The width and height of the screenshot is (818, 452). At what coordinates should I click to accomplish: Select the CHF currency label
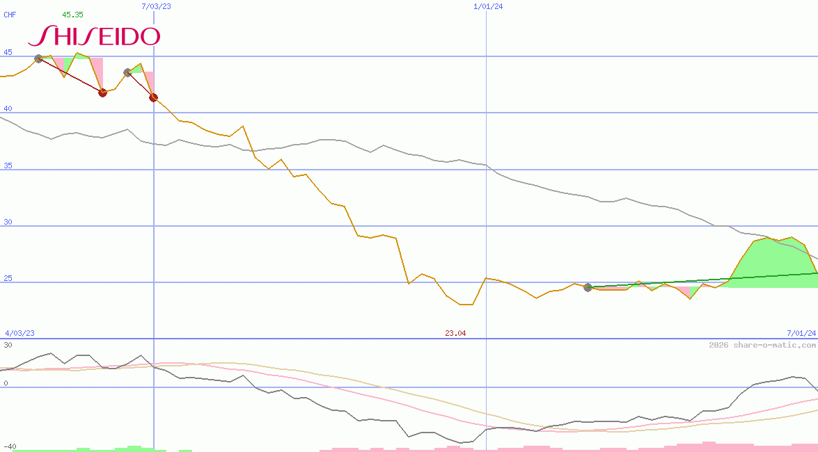10,15
